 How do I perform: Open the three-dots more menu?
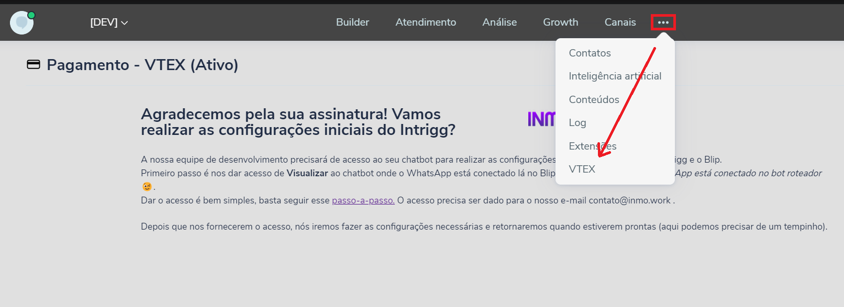tap(663, 22)
